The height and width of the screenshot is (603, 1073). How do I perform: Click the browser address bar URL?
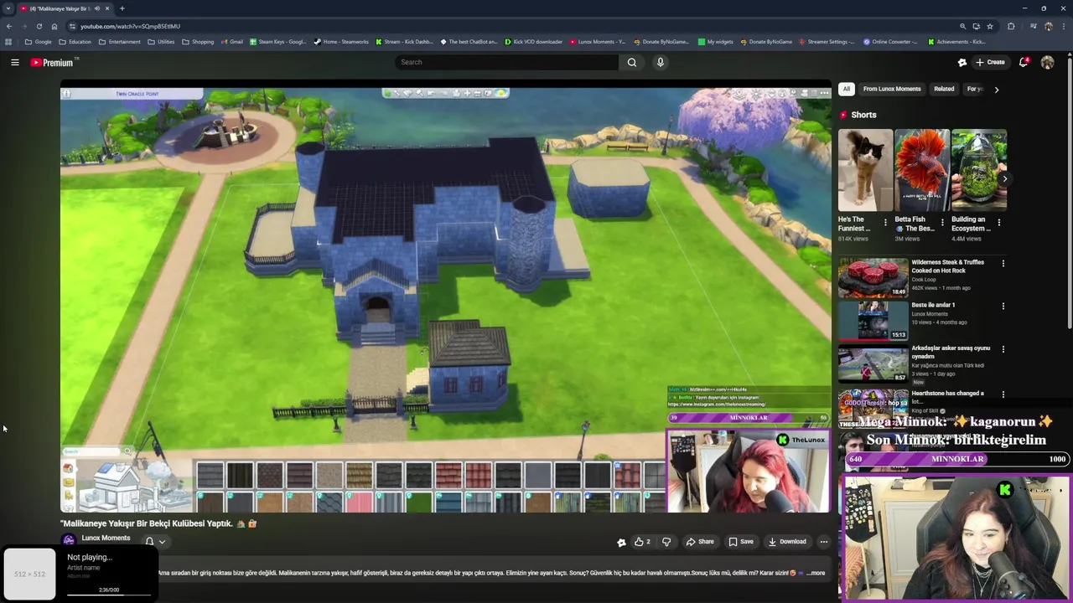[x=130, y=26]
